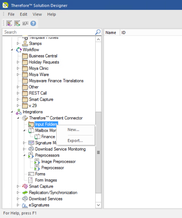Viewport: 182px width, 218px height.
Task: Click the Workflow cycle icon
Action: click(x=19, y=50)
